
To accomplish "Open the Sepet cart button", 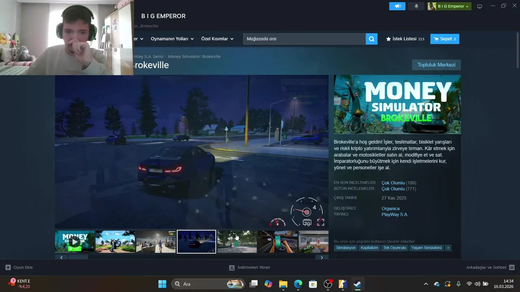I will coord(445,39).
